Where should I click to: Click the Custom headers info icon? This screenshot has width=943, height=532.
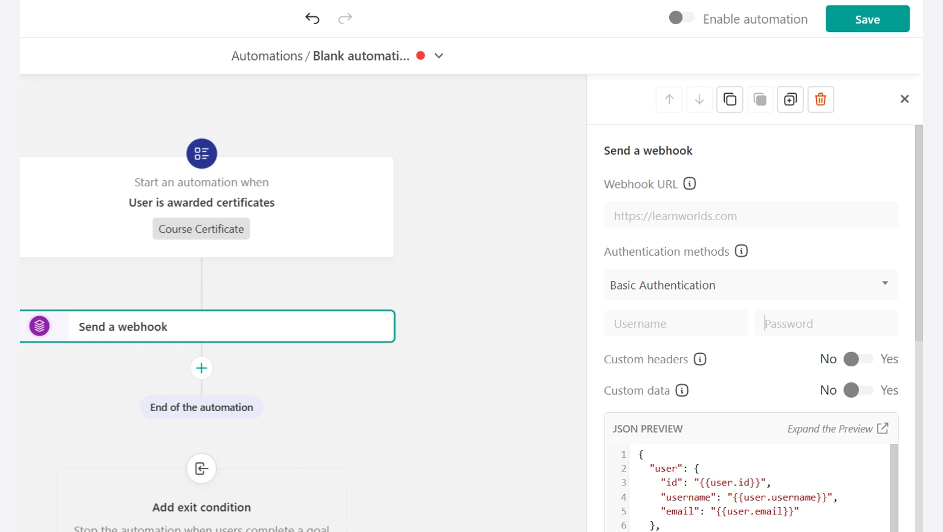[700, 359]
